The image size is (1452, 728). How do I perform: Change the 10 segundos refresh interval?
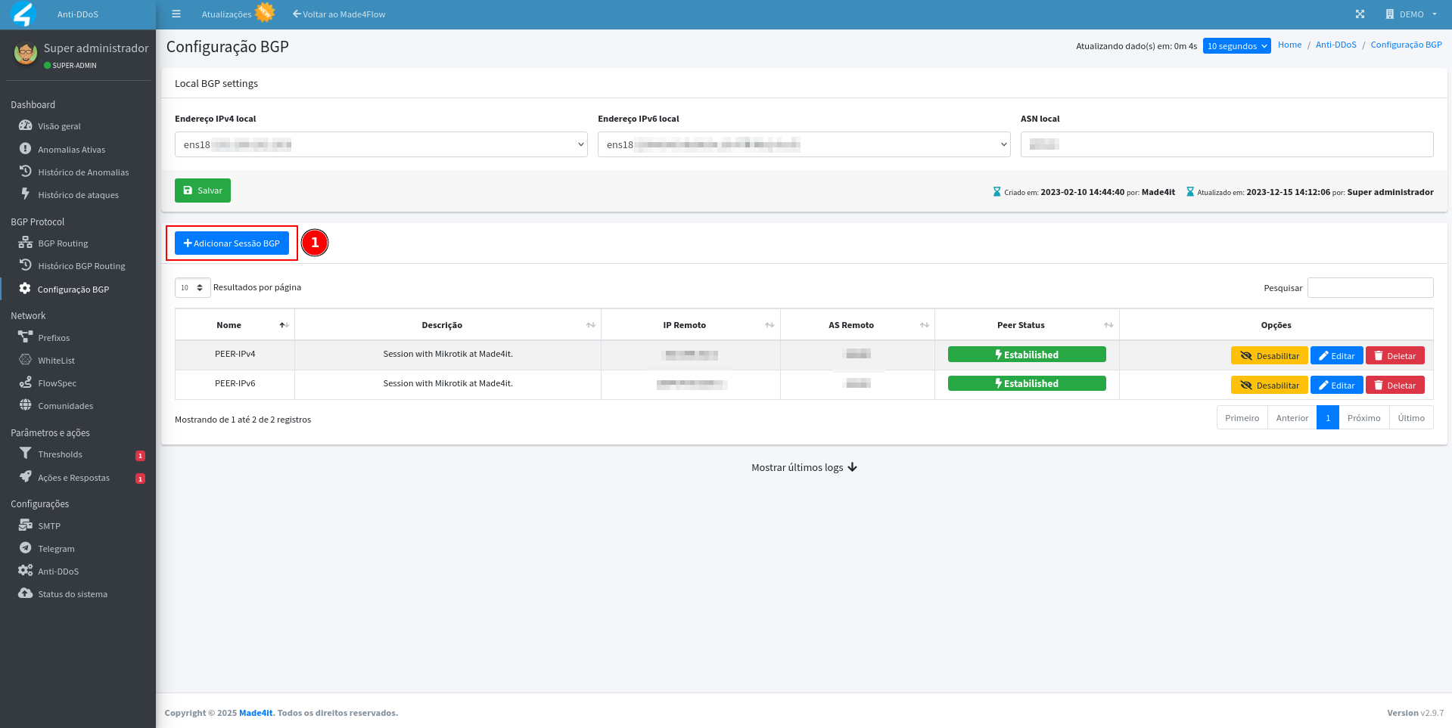pos(1236,46)
